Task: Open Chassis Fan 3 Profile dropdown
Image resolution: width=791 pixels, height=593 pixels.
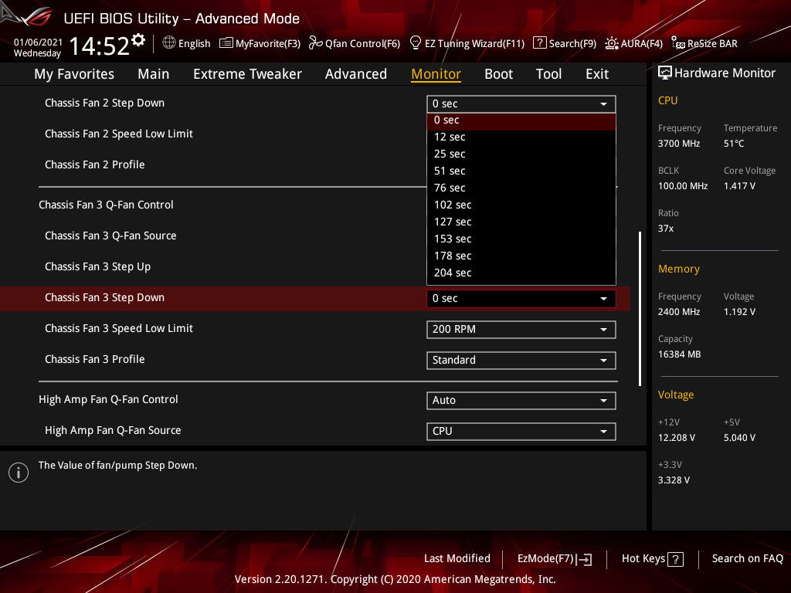Action: click(x=521, y=360)
